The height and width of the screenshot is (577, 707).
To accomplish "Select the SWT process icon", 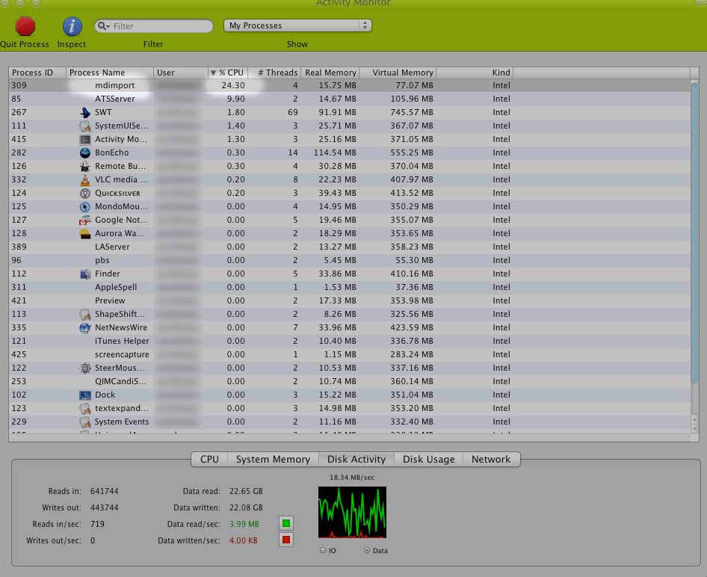I will click(84, 112).
